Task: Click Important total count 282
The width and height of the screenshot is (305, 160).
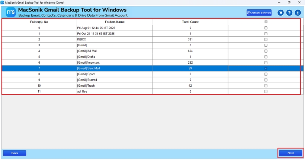Action: [x=190, y=63]
